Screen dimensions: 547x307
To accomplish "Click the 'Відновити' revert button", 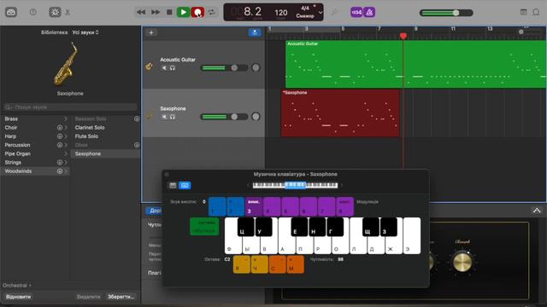I will tap(18, 297).
